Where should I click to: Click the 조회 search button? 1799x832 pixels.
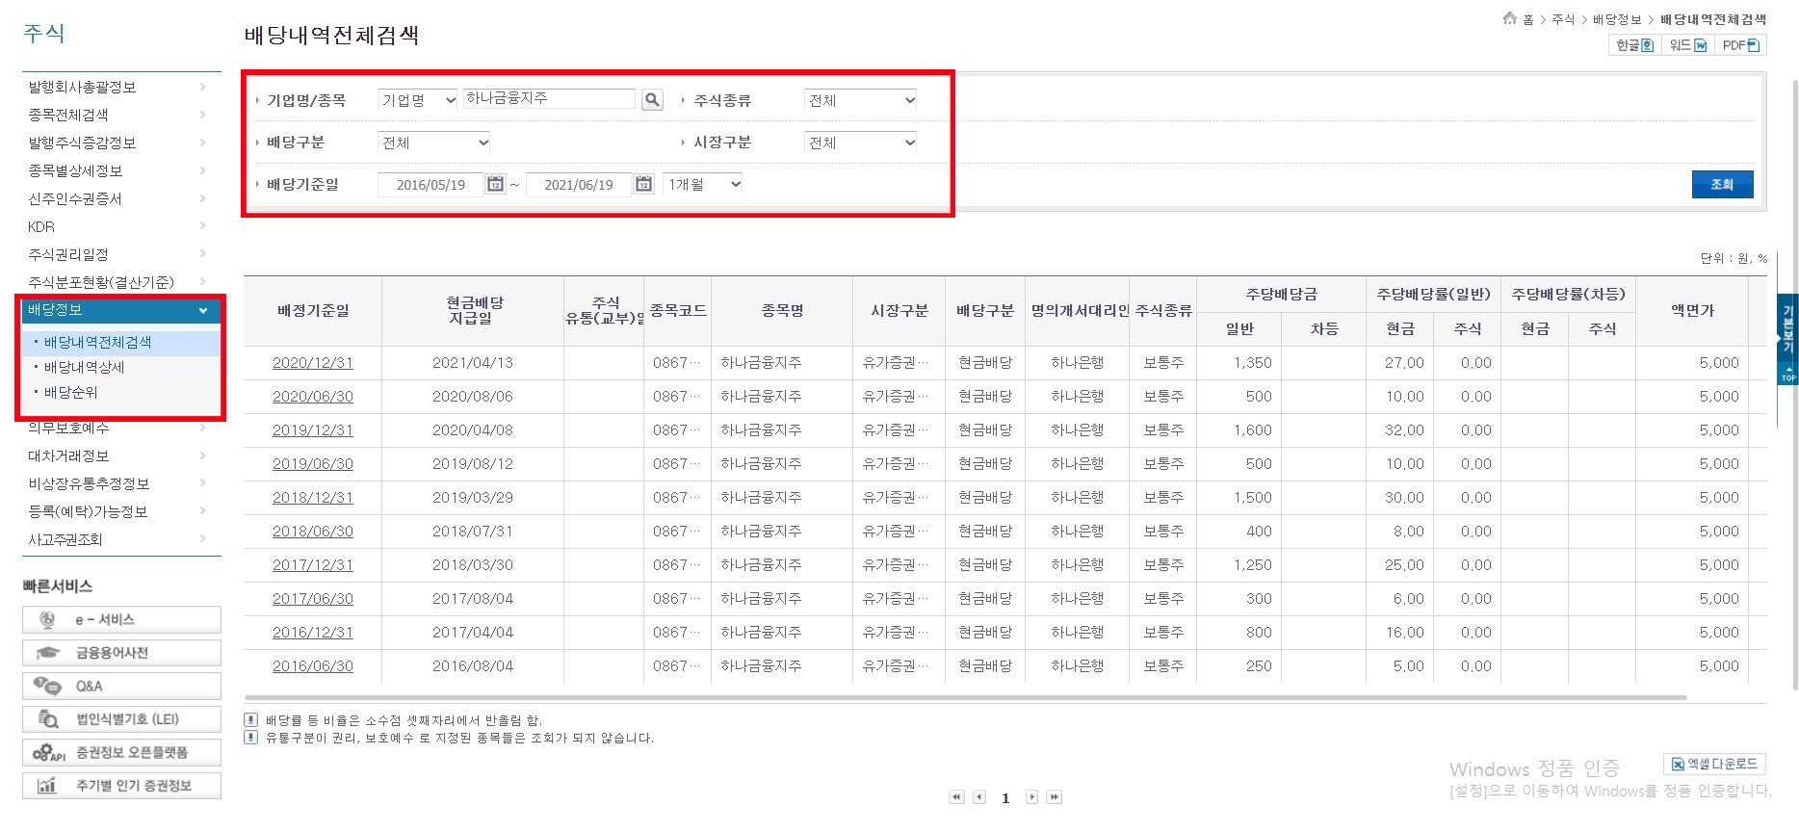tap(1722, 184)
